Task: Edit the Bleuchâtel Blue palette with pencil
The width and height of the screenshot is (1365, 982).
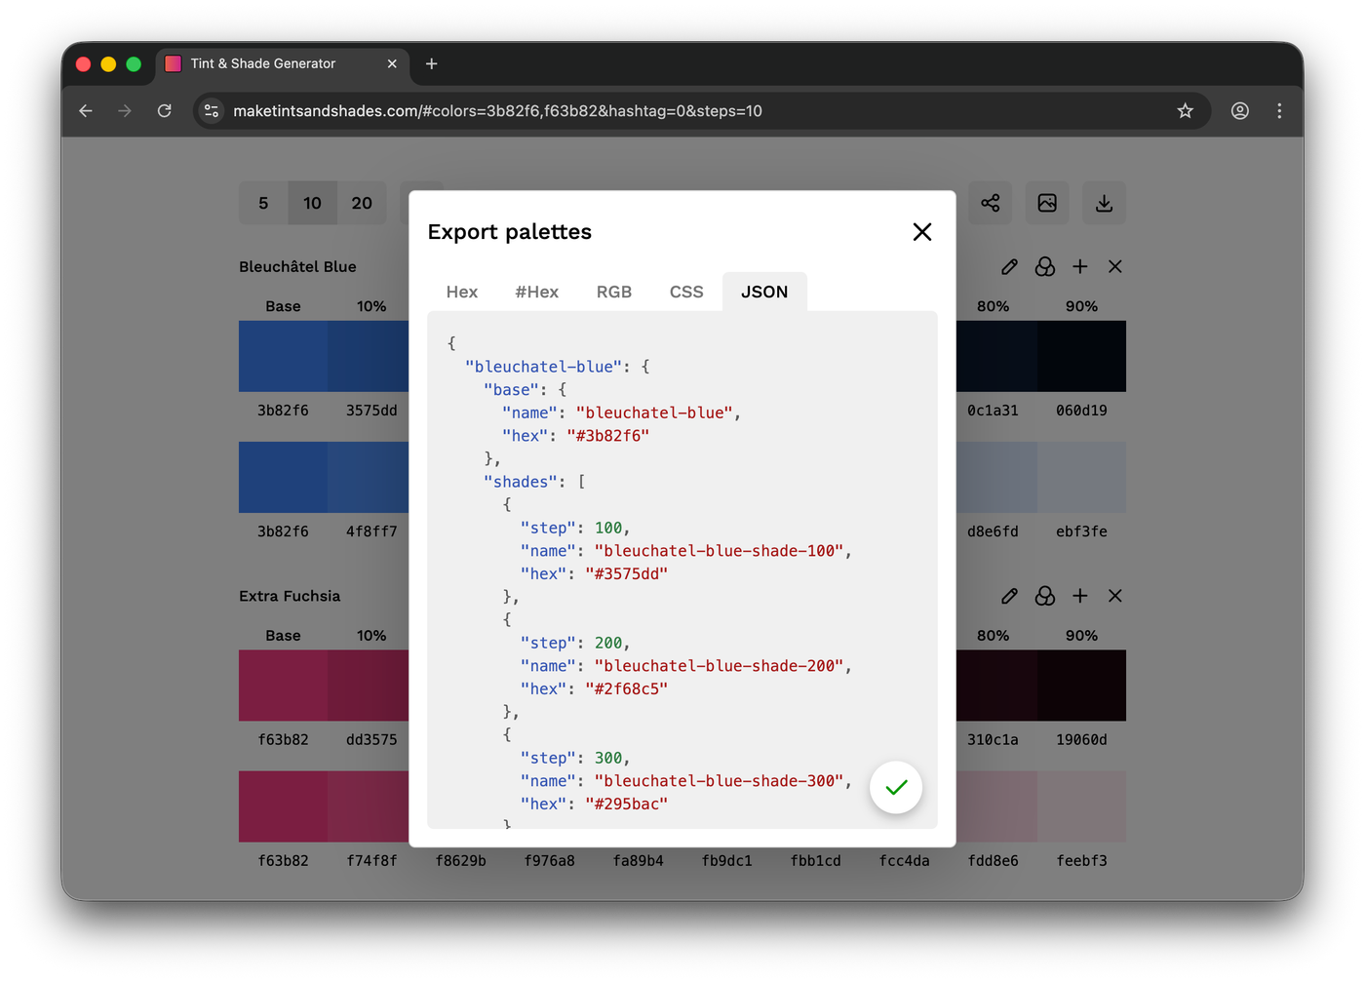Action: point(1009,266)
